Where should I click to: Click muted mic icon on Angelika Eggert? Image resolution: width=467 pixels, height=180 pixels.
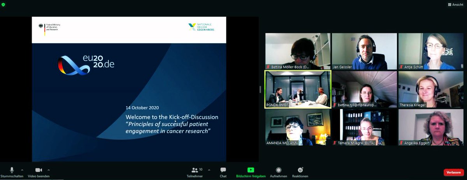pyautogui.click(x=401, y=143)
